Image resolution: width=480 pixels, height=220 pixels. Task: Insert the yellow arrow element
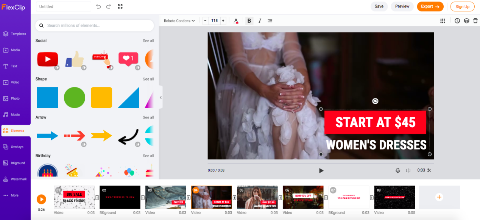coord(101,136)
